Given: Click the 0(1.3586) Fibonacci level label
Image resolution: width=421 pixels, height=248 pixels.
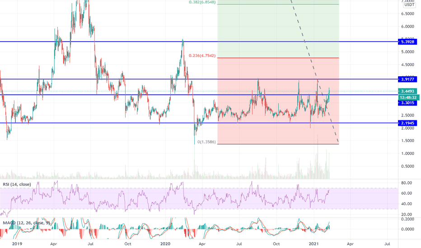Looking at the screenshot, I should [x=206, y=142].
